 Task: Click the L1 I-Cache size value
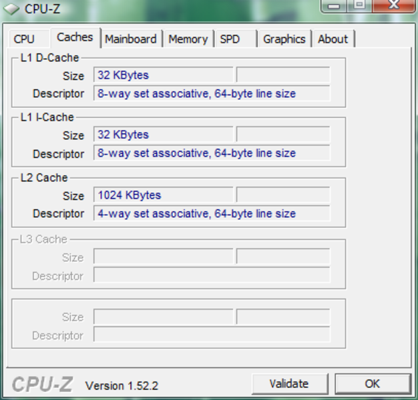pos(164,135)
